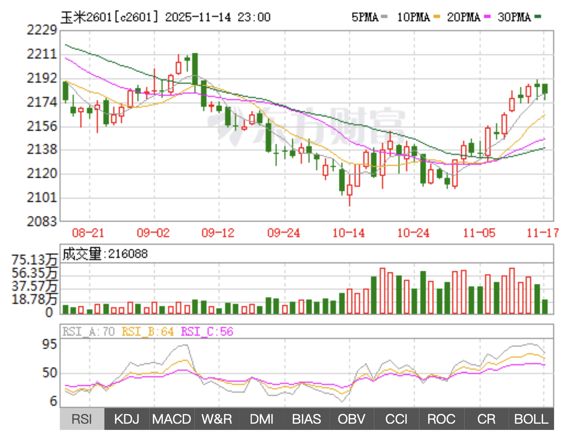Open the MACD indicator tab
Image resolution: width=568 pixels, height=440 pixels.
172,419
